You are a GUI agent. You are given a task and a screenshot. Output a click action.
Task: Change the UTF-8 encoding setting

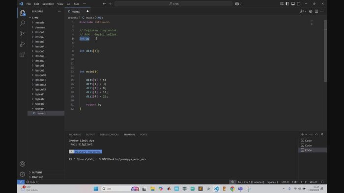click(x=285, y=182)
